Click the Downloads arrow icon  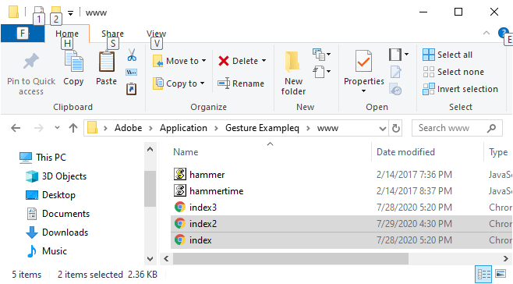coord(32,233)
